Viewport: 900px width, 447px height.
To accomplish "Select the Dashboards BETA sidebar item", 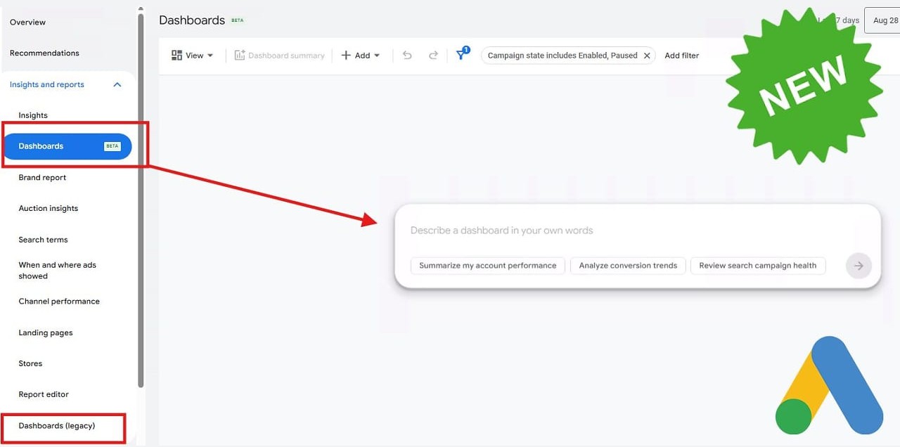I will 67,146.
